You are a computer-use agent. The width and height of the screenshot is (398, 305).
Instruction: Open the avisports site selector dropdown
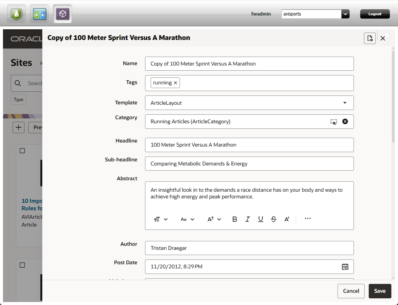tap(345, 14)
